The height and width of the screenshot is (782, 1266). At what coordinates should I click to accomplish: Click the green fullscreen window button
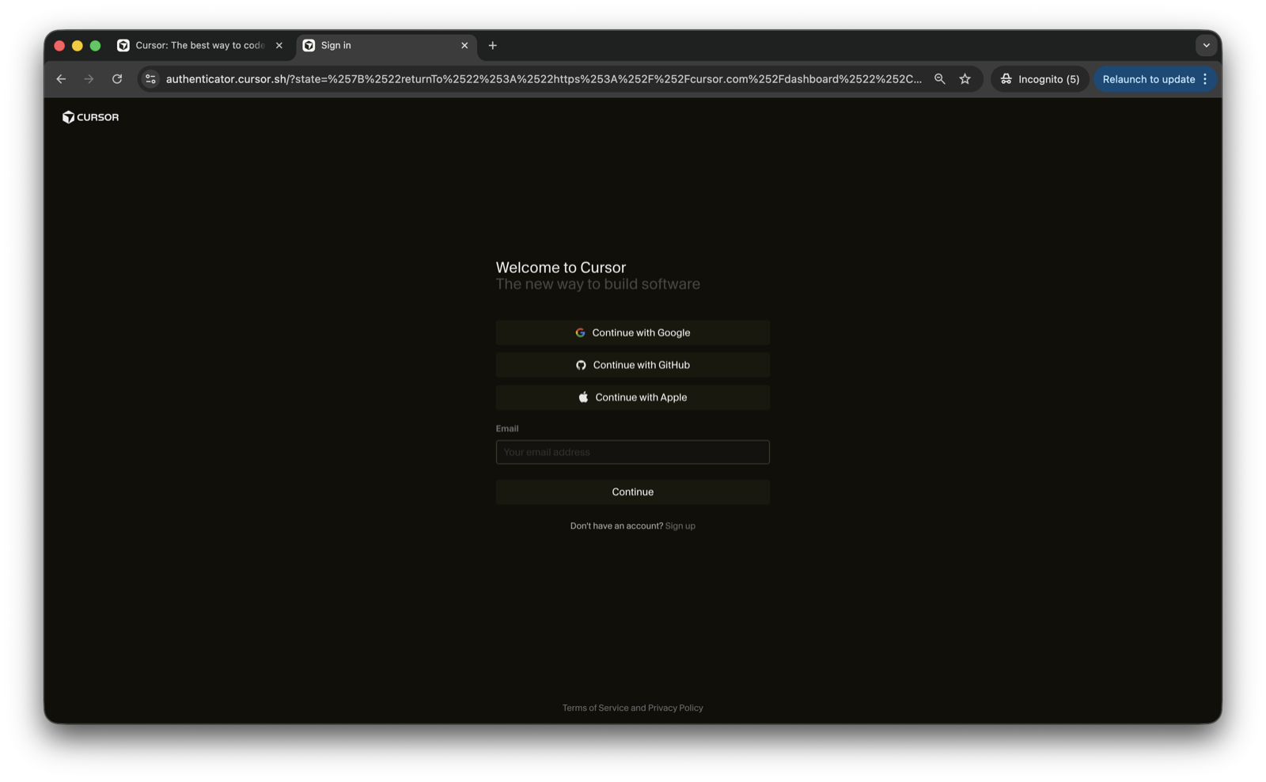pyautogui.click(x=96, y=46)
